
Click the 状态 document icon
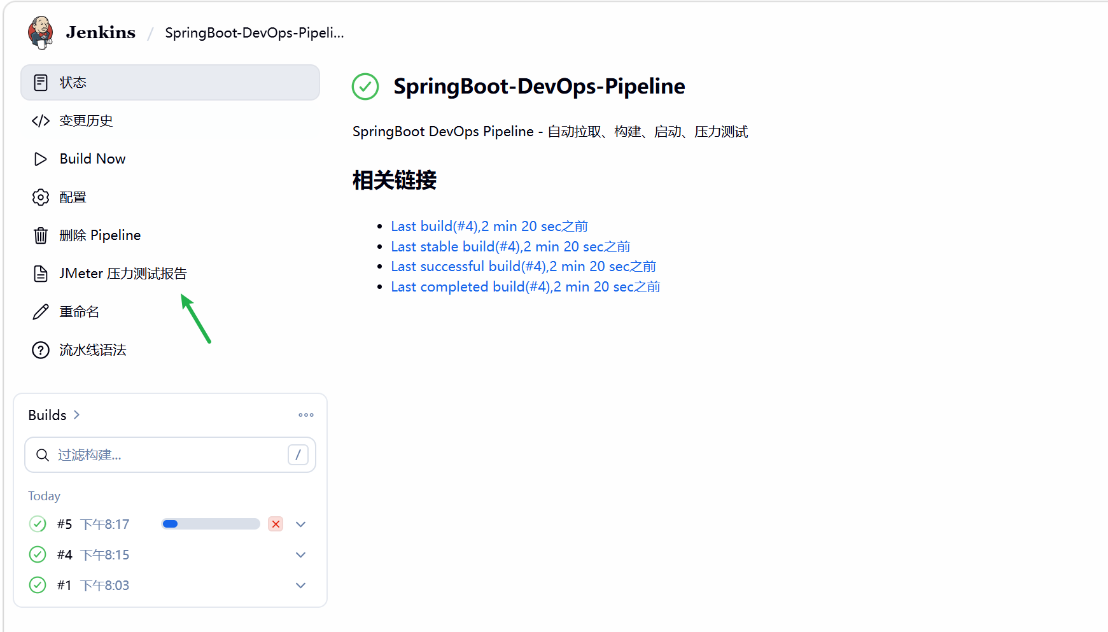click(x=41, y=83)
